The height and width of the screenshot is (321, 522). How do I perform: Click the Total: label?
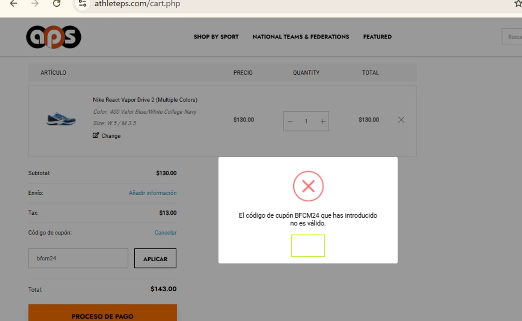click(35, 289)
